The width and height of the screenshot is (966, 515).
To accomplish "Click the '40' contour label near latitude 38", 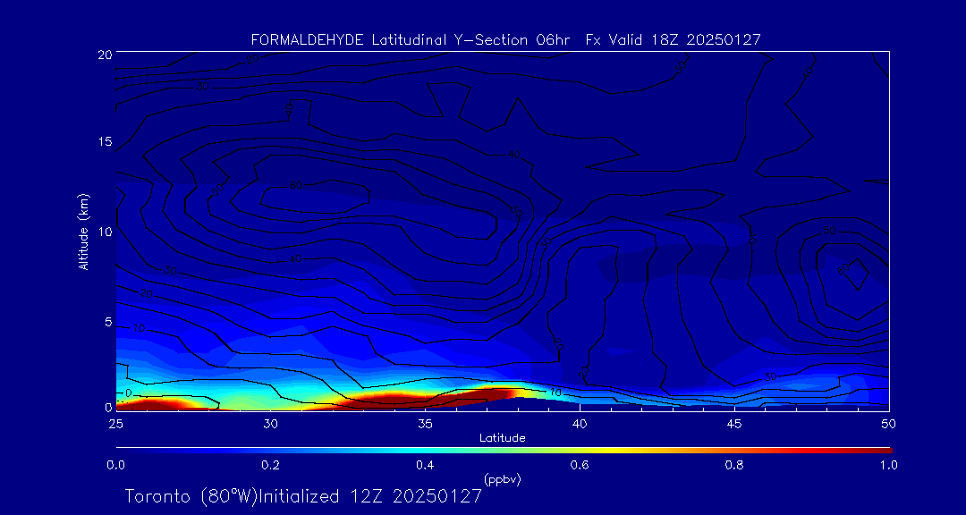I will 515,154.
